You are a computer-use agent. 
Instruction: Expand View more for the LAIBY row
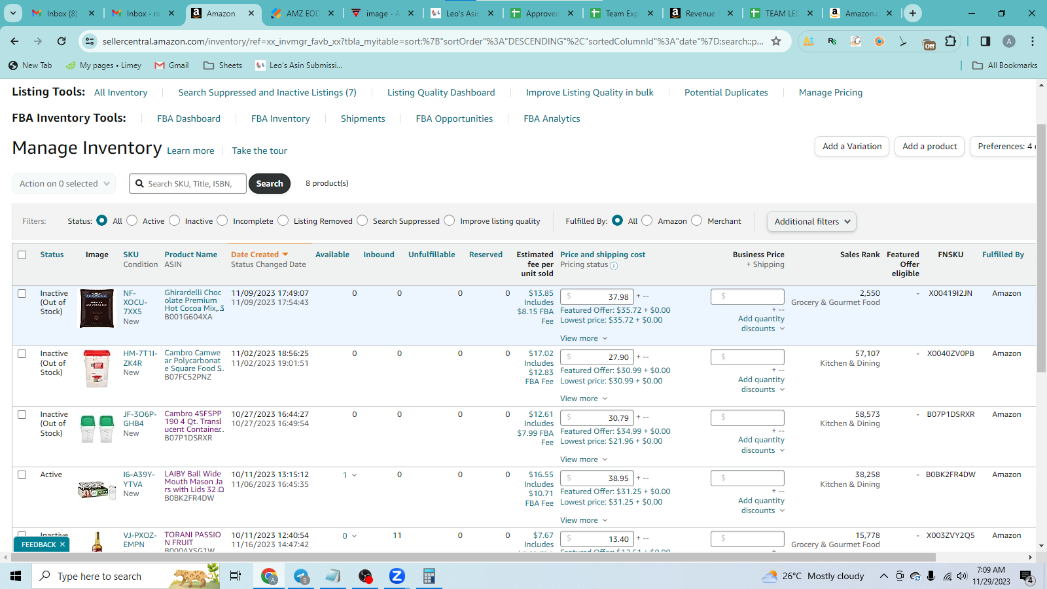[584, 520]
